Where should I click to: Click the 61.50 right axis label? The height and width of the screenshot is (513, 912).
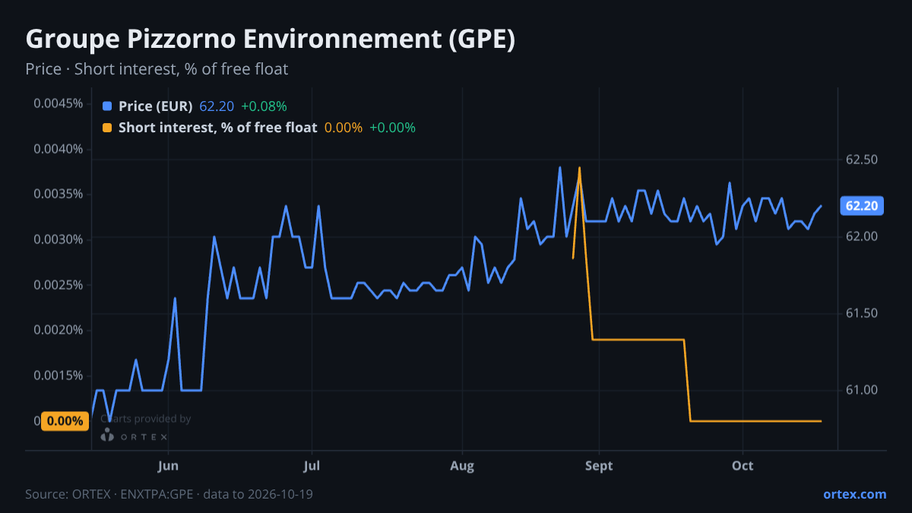862,313
